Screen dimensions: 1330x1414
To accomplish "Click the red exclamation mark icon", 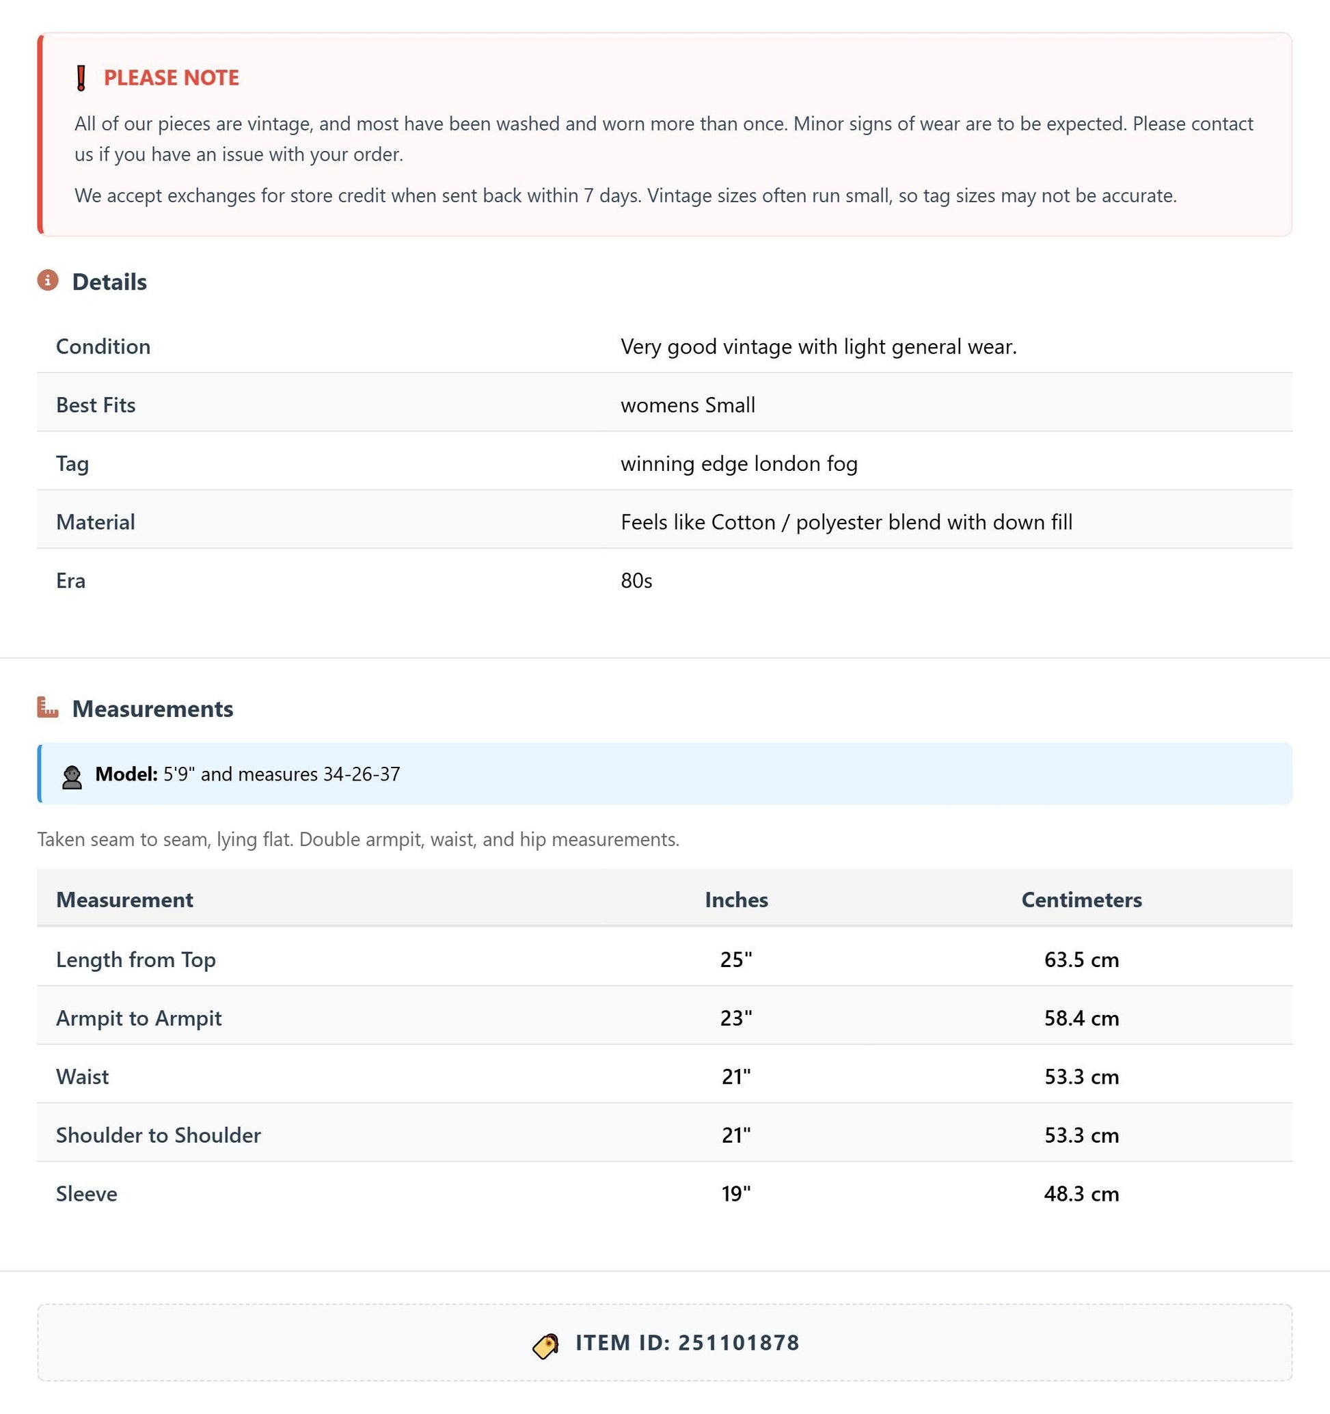I will coord(81,77).
